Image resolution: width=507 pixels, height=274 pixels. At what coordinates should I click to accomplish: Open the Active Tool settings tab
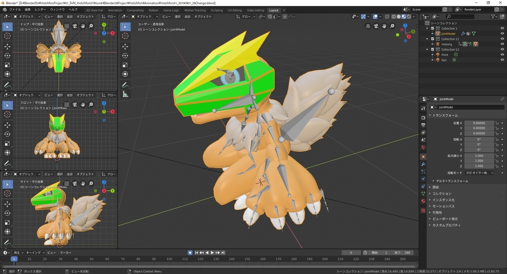pyautogui.click(x=423, y=108)
